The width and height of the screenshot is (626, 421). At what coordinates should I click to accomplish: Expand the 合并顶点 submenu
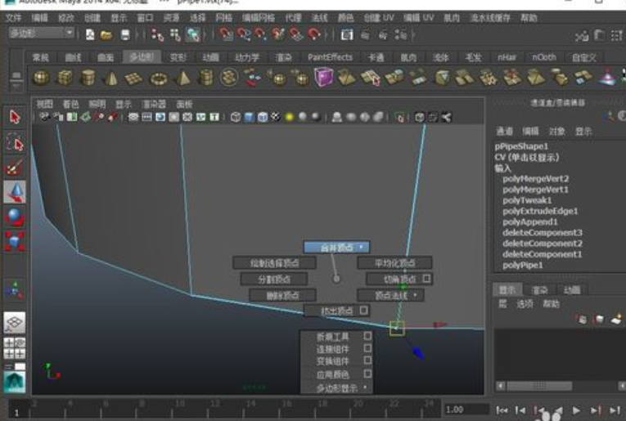coord(336,247)
